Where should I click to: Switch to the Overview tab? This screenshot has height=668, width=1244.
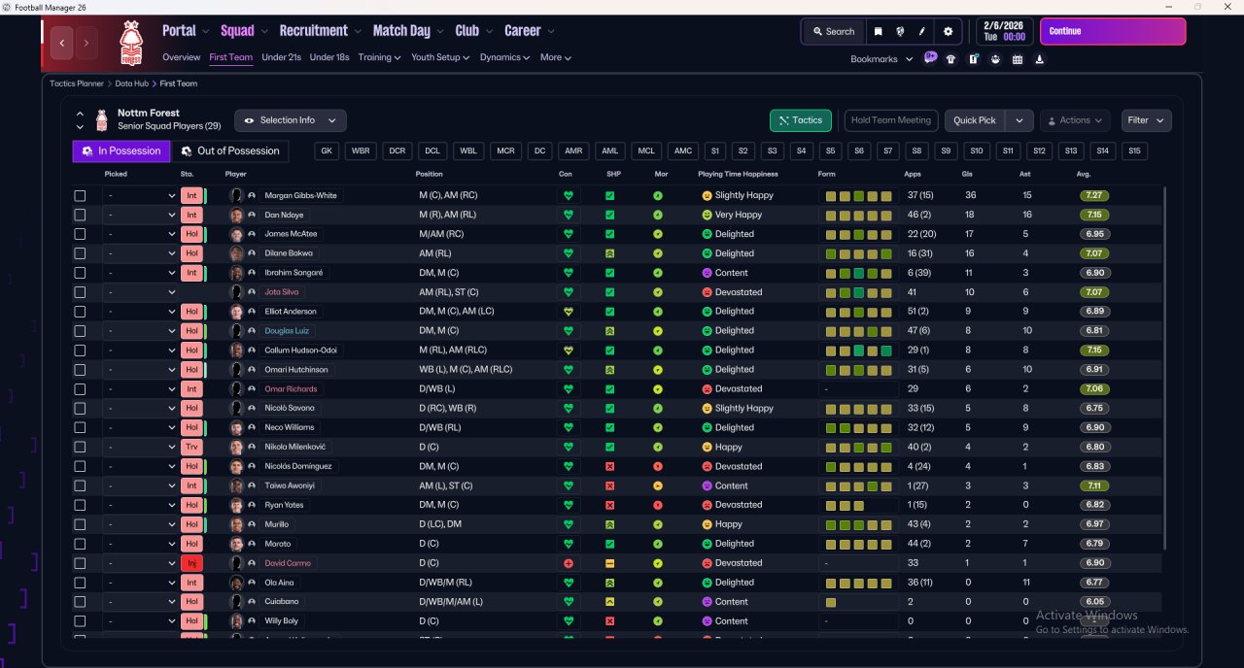pos(182,57)
